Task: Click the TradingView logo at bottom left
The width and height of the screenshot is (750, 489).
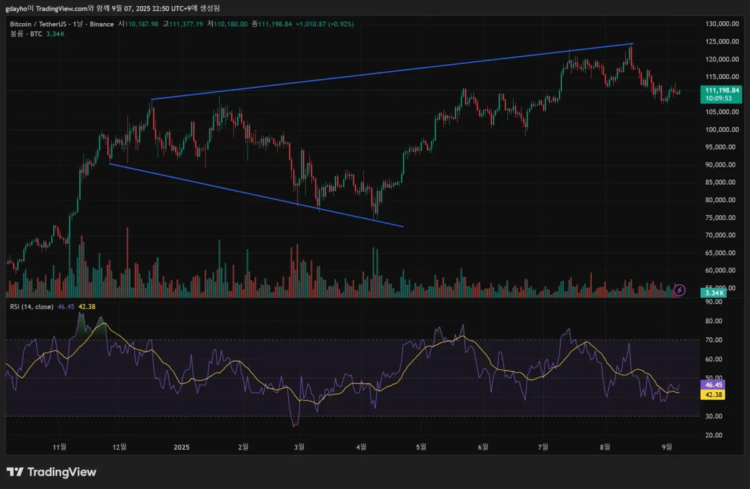Action: (x=52, y=472)
